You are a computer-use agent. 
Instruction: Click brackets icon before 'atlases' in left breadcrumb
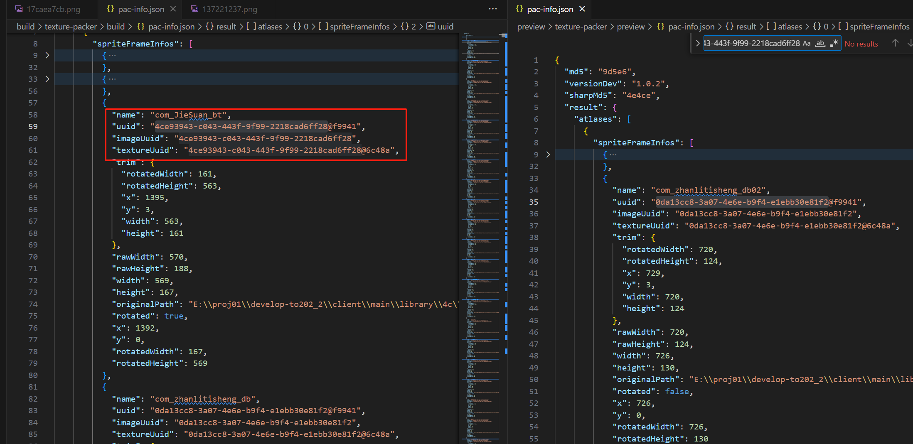pyautogui.click(x=251, y=27)
